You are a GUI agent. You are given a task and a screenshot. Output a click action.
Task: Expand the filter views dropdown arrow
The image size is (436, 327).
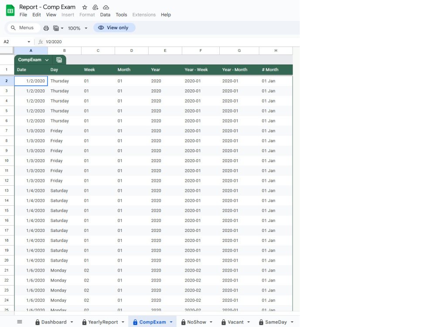(x=62, y=28)
